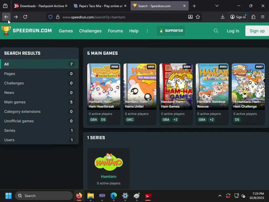The width and height of the screenshot is (269, 202).
Task: Open Paint app in taskbar
Action: (x=137, y=196)
